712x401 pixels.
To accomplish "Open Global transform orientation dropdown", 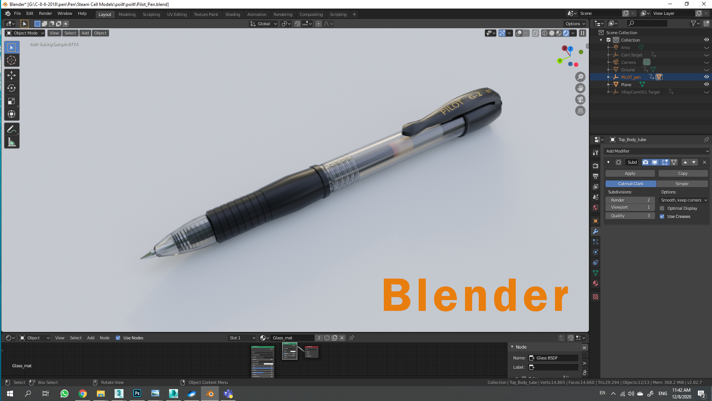I will click(x=263, y=24).
